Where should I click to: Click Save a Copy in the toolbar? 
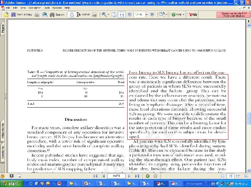click(22, 15)
